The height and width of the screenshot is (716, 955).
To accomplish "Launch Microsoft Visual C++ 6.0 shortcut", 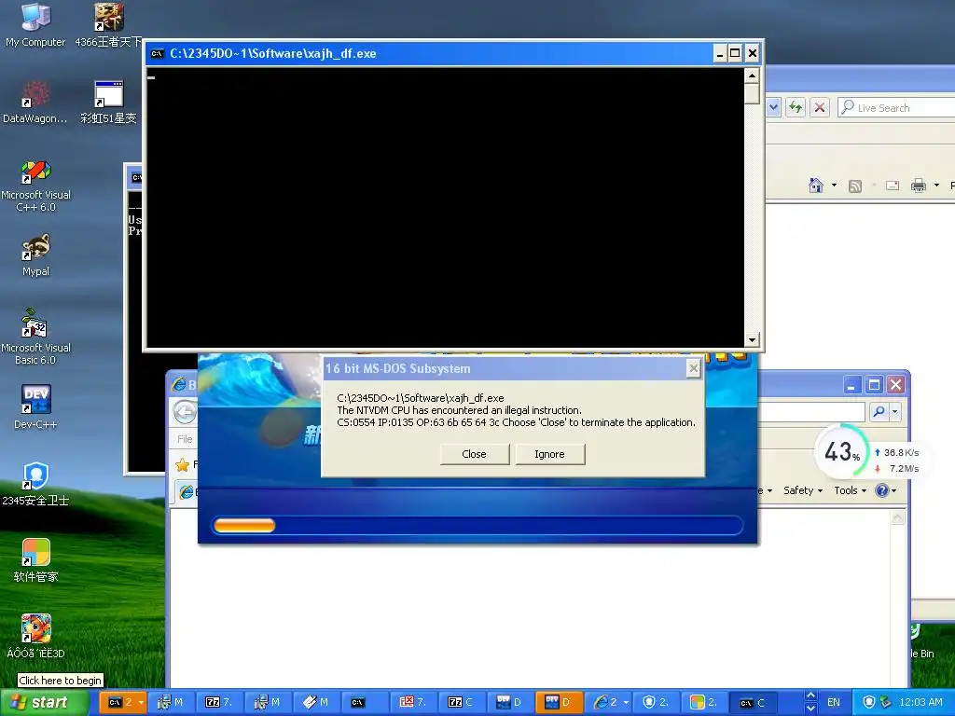I will [35, 186].
